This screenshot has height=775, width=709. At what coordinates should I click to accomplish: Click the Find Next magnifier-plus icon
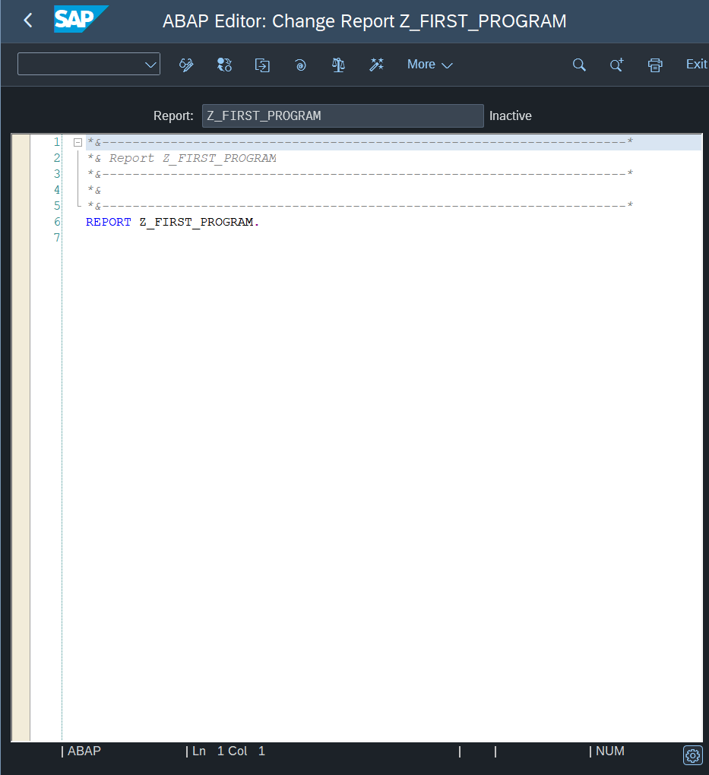617,65
